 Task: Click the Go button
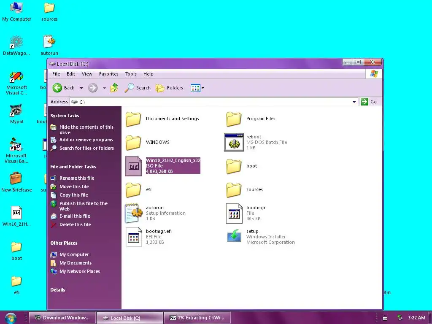[369, 102]
